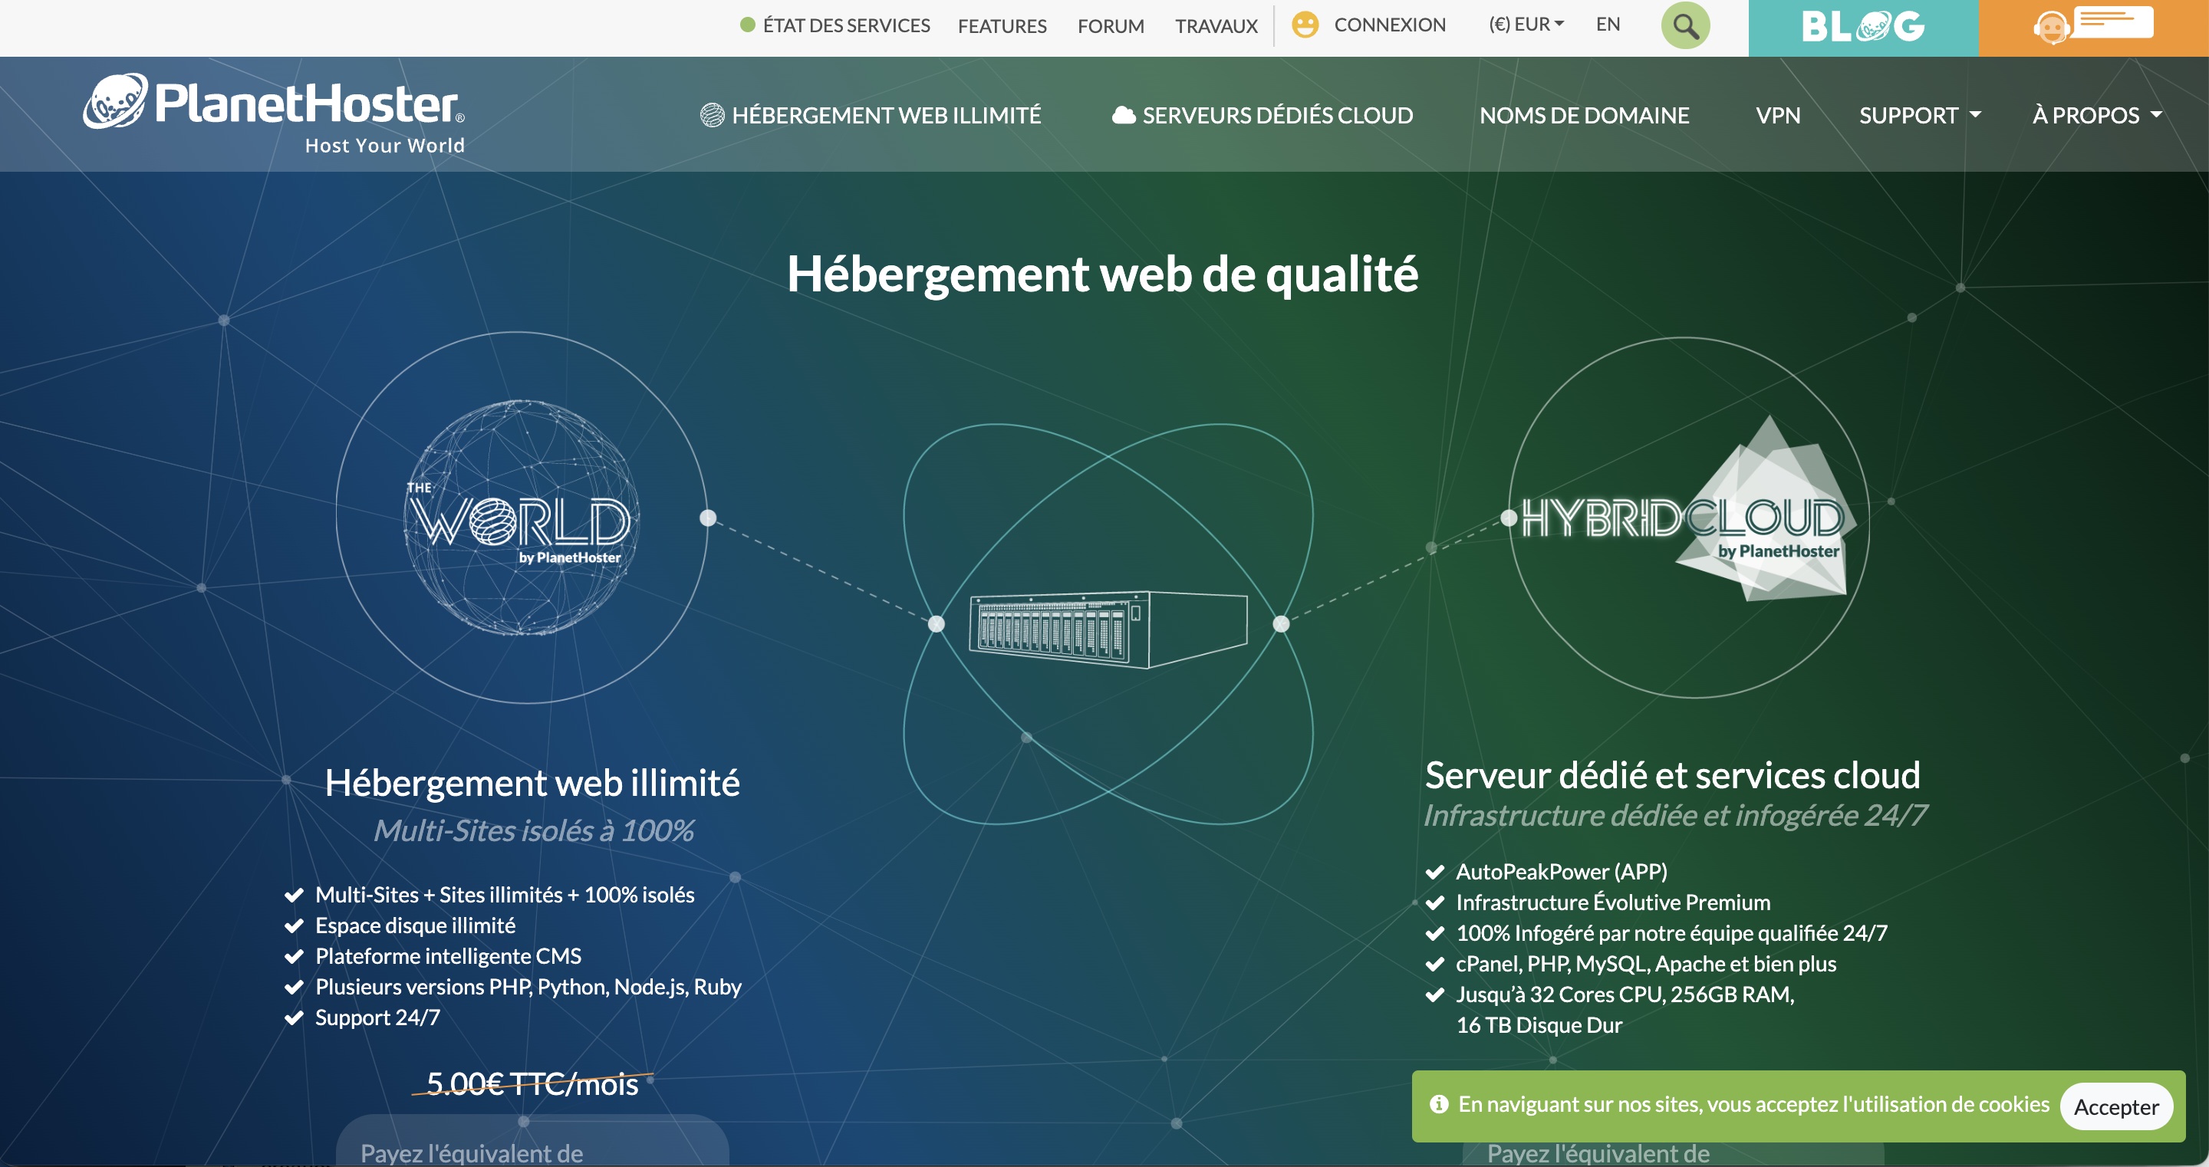Image resolution: width=2209 pixels, height=1167 pixels.
Task: Click the 'Hébergement web de qualité' title
Action: coord(1103,274)
